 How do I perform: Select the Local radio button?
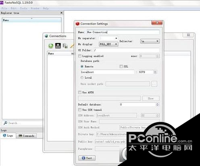82,78
